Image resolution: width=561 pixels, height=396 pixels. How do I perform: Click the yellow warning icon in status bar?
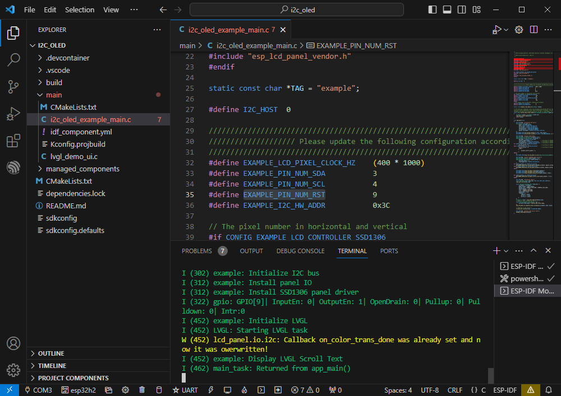[531, 390]
